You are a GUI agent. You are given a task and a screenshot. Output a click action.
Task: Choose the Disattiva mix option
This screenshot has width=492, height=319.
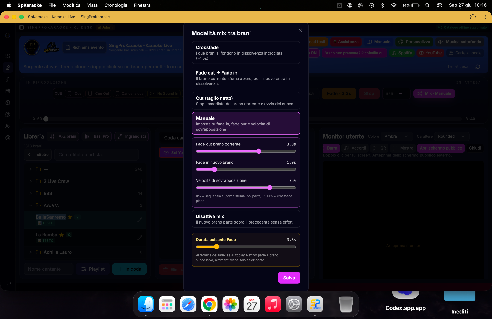[246, 219]
